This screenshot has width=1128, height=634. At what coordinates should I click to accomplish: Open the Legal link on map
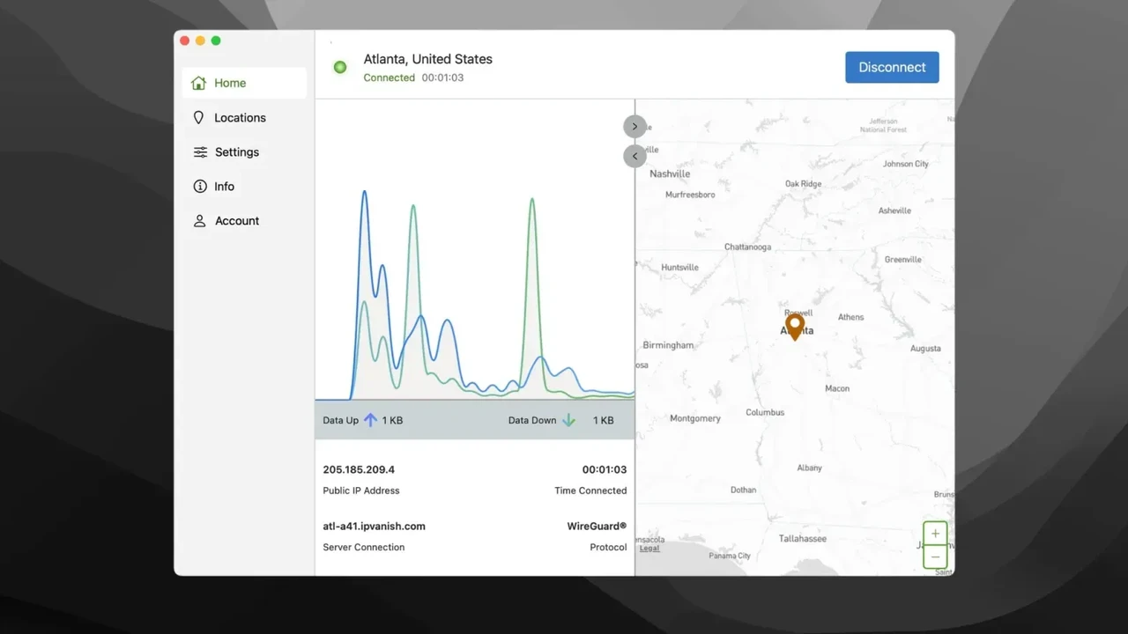tap(649, 548)
